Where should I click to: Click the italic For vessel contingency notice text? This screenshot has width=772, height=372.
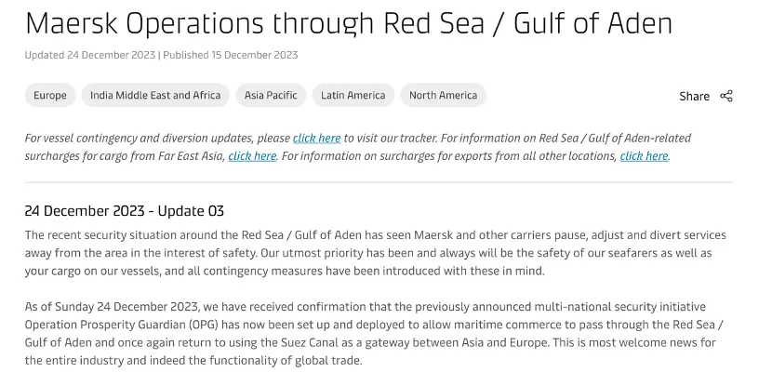click(x=358, y=147)
